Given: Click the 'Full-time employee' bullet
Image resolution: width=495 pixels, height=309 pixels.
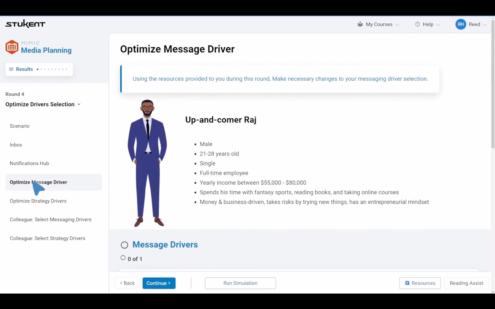Looking at the screenshot, I should tap(224, 173).
